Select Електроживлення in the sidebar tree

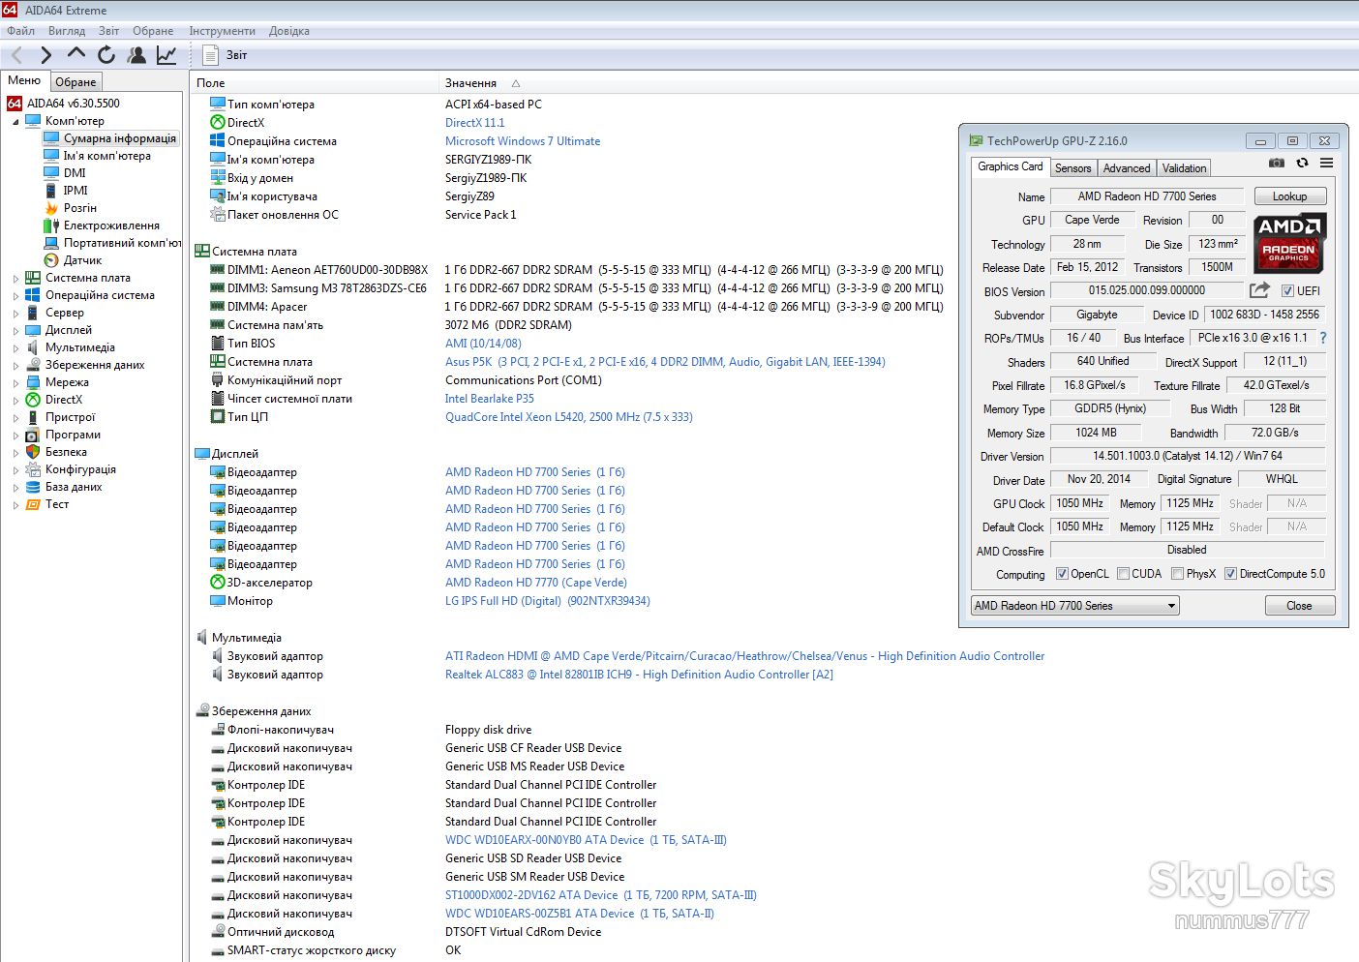(x=111, y=225)
